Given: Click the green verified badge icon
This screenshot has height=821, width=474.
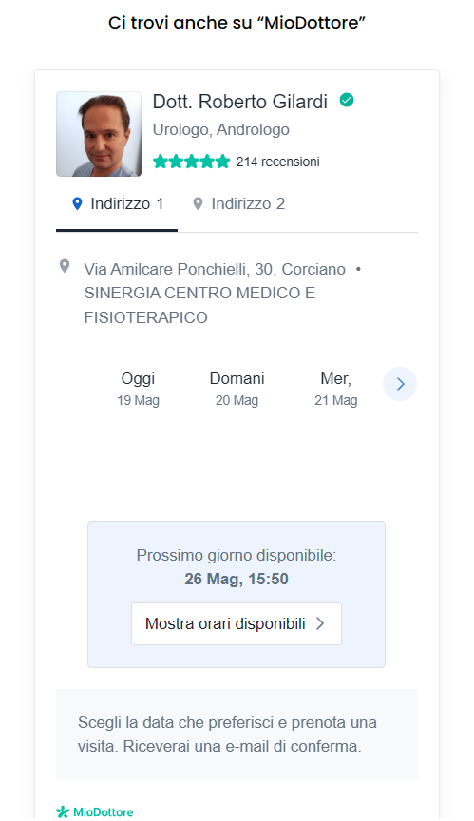Looking at the screenshot, I should click(x=347, y=100).
